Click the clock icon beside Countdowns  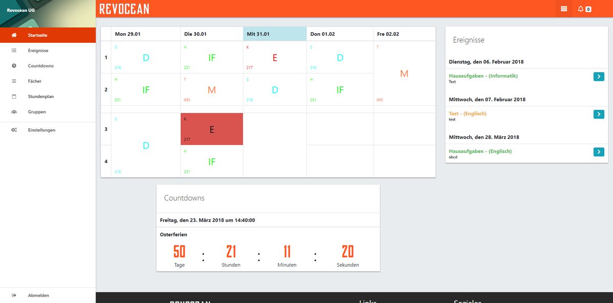click(x=14, y=66)
